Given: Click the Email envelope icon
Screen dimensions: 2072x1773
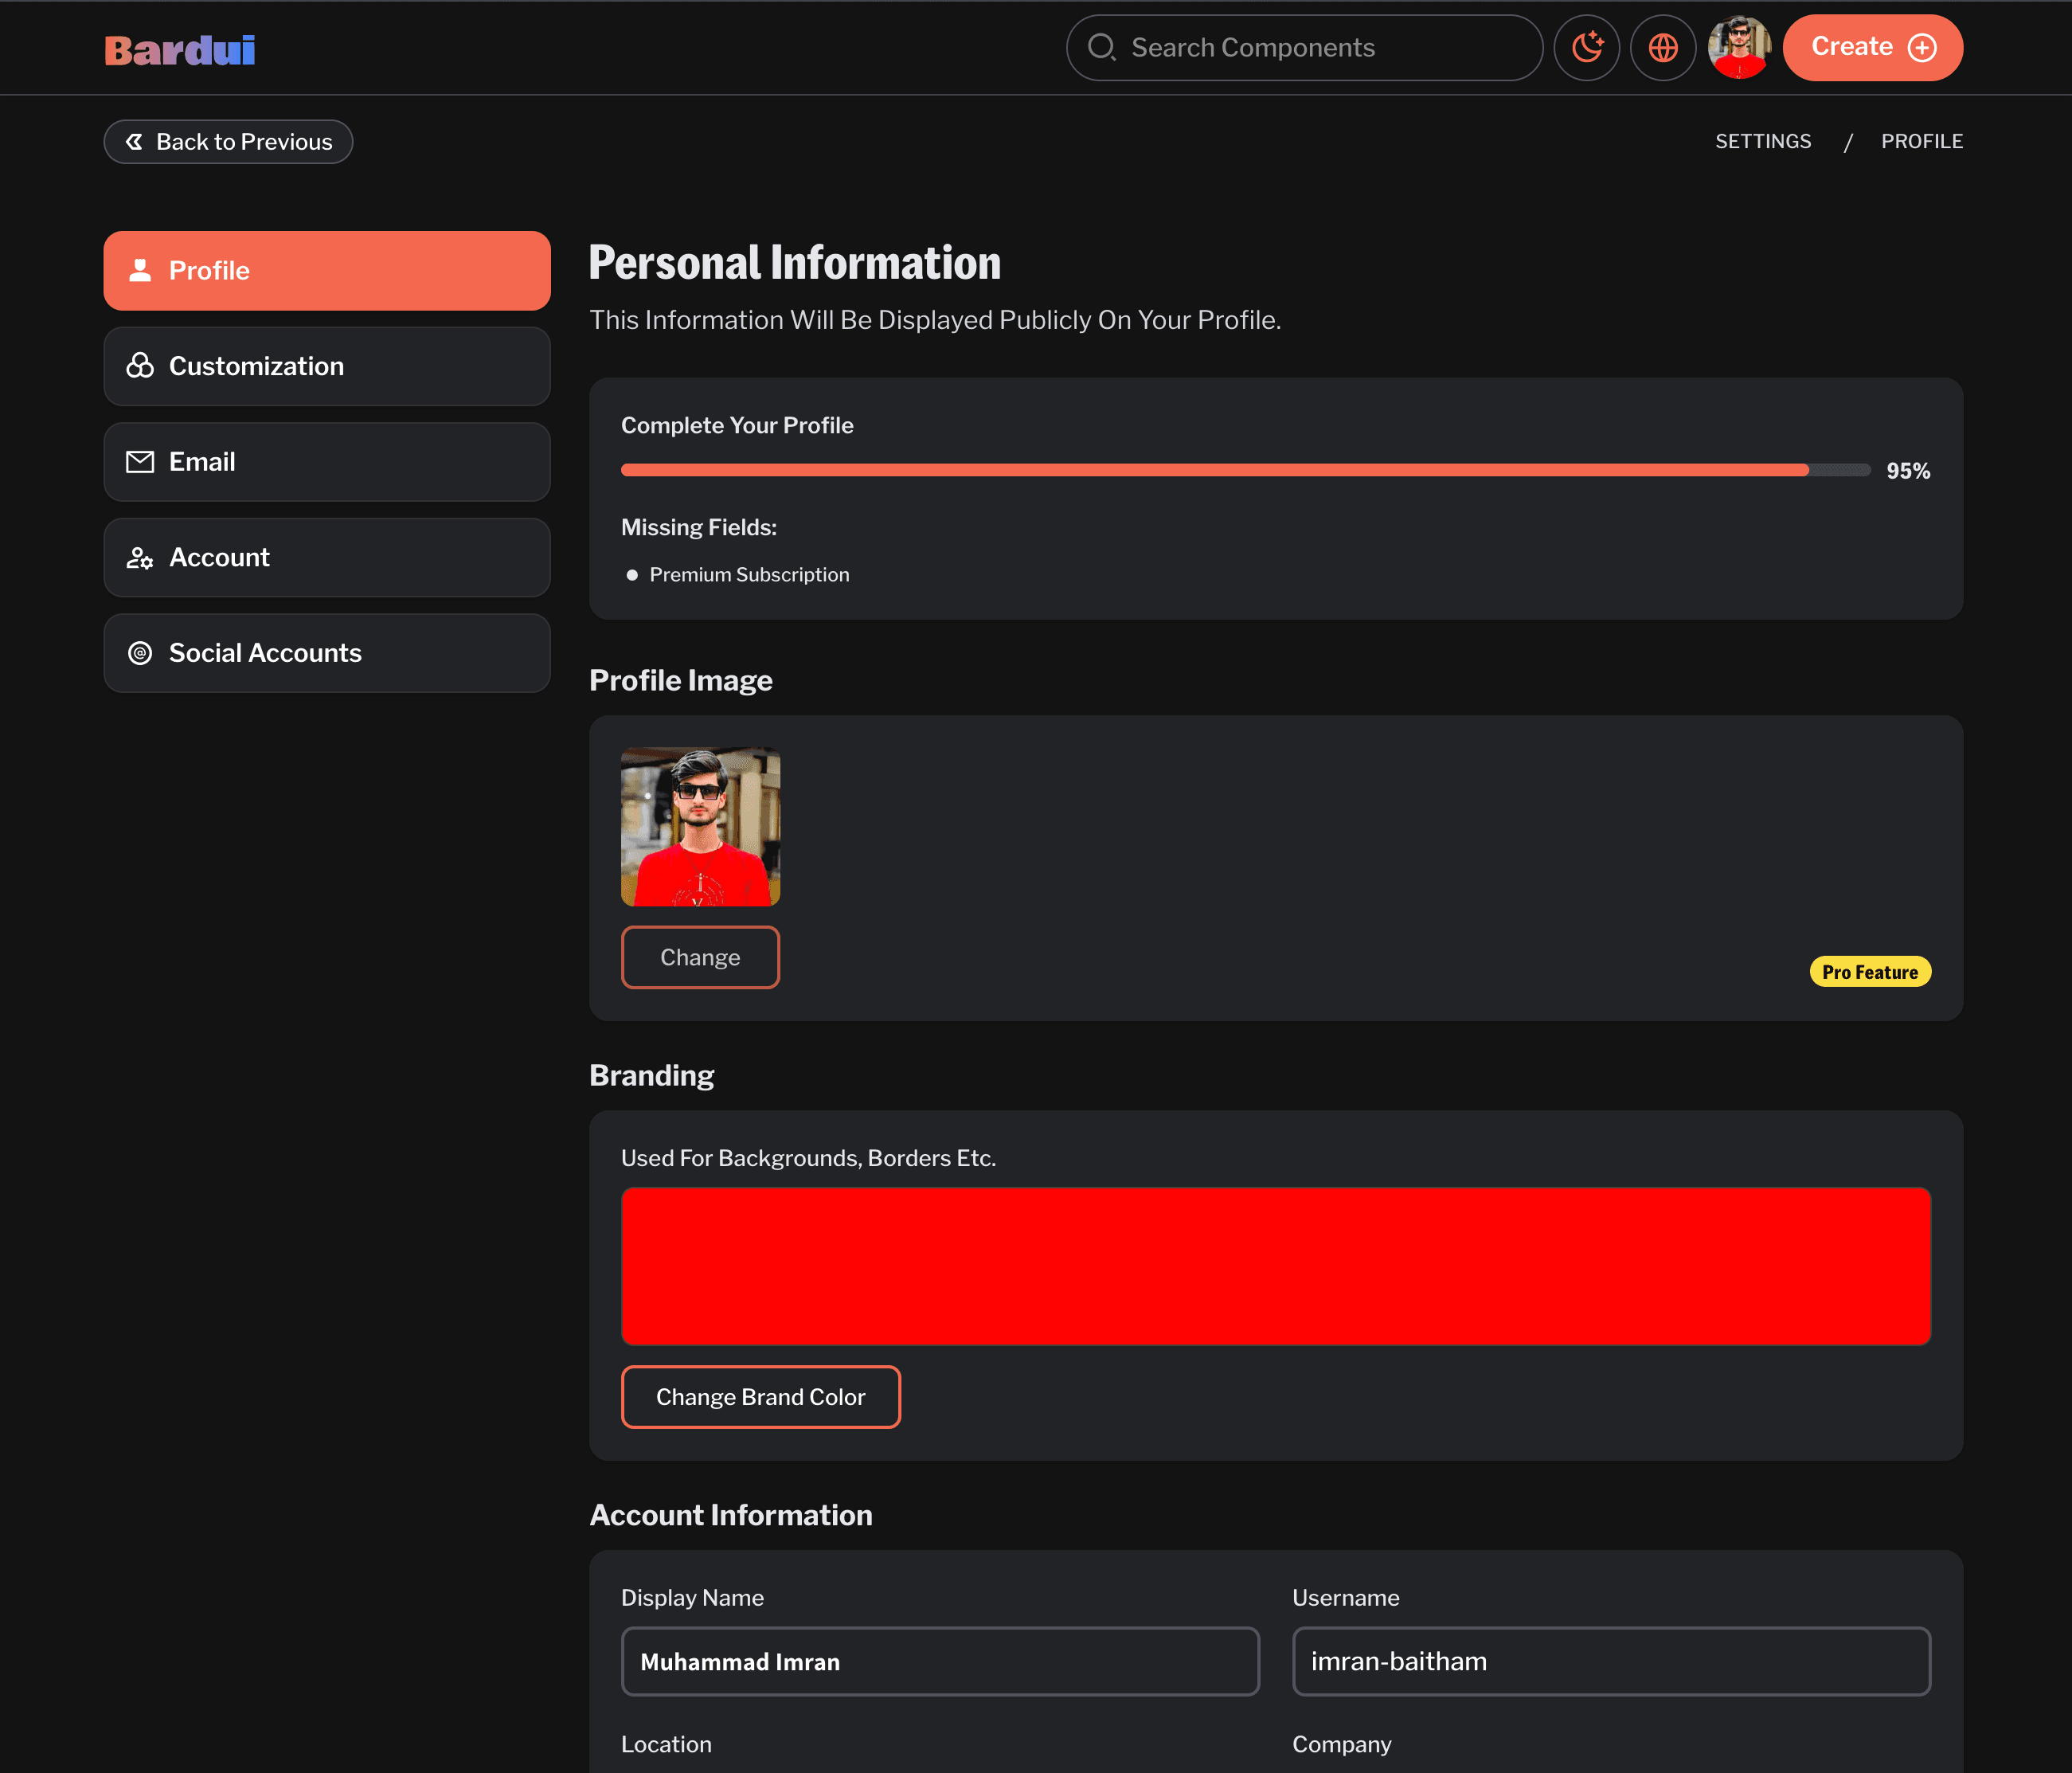Looking at the screenshot, I should click(140, 462).
